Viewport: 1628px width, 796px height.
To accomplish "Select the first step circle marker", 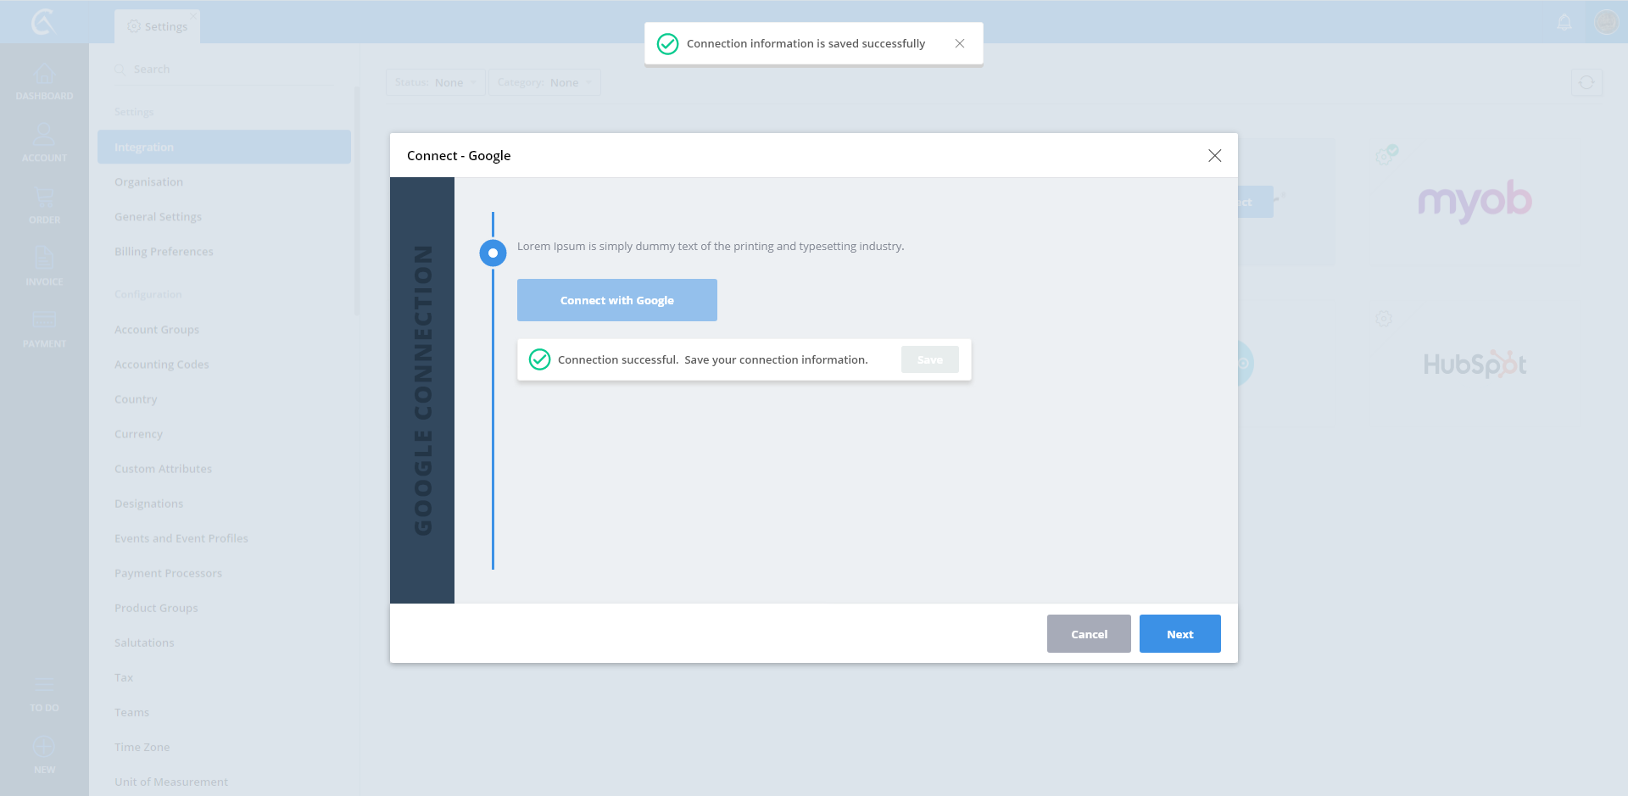I will (493, 253).
